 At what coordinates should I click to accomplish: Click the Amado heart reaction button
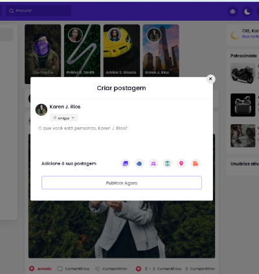pos(40,269)
